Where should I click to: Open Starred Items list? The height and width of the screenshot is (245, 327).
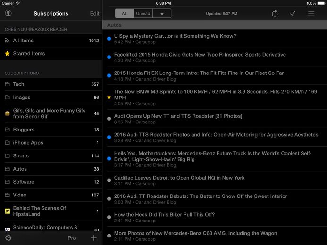[x=51, y=54]
